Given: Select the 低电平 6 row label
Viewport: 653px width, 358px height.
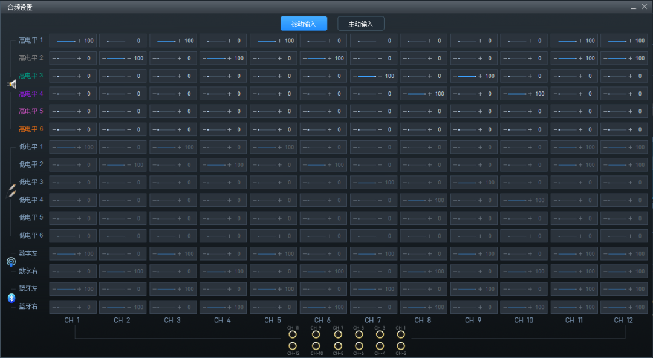Looking at the screenshot, I should pos(31,235).
